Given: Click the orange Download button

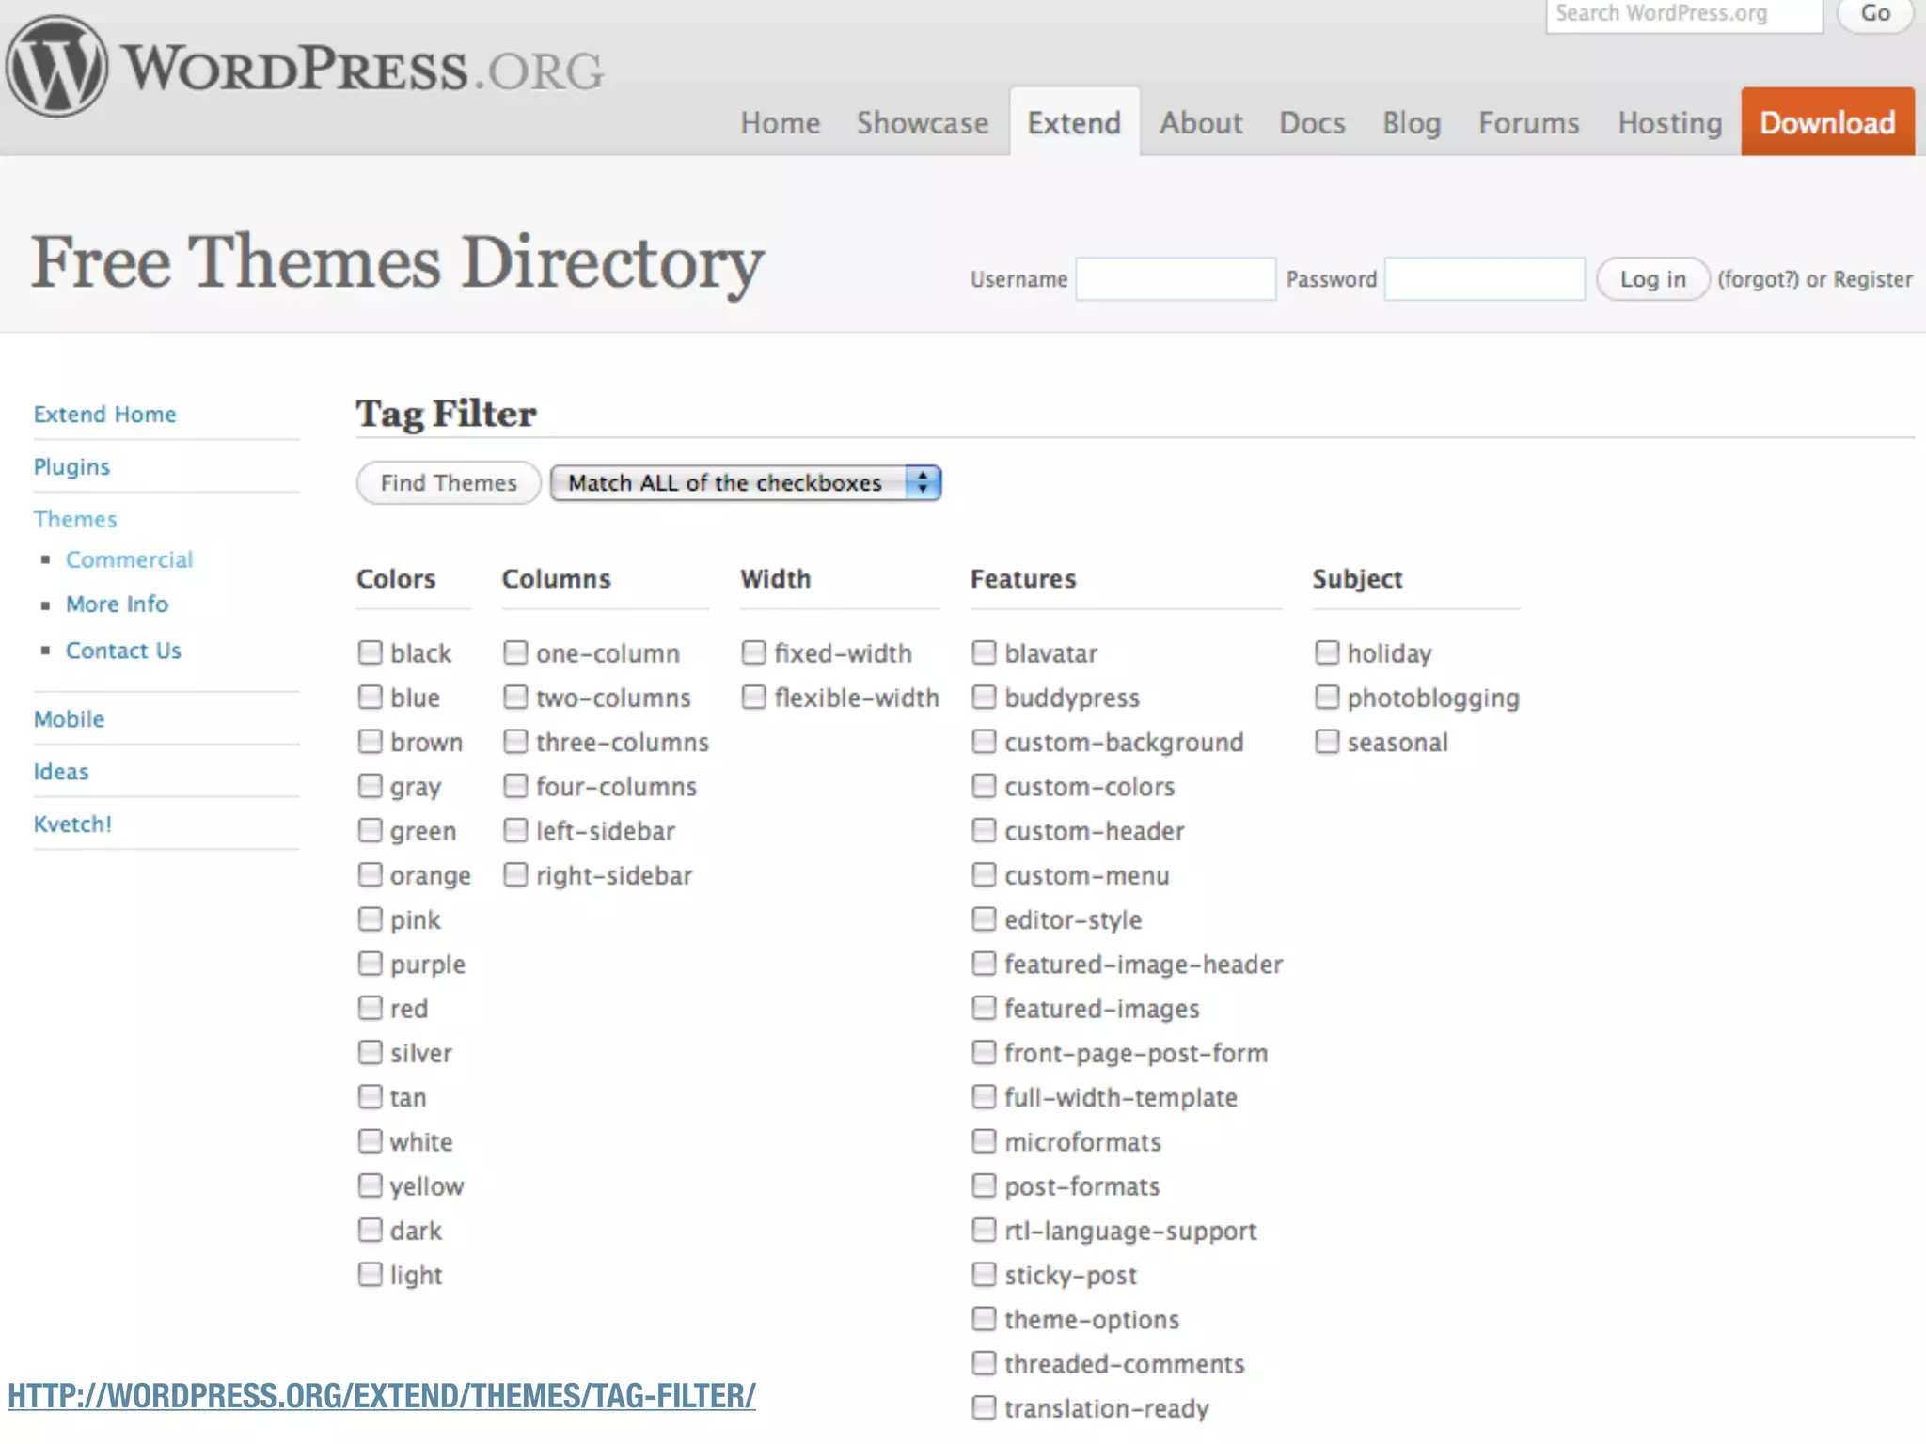Looking at the screenshot, I should point(1827,121).
